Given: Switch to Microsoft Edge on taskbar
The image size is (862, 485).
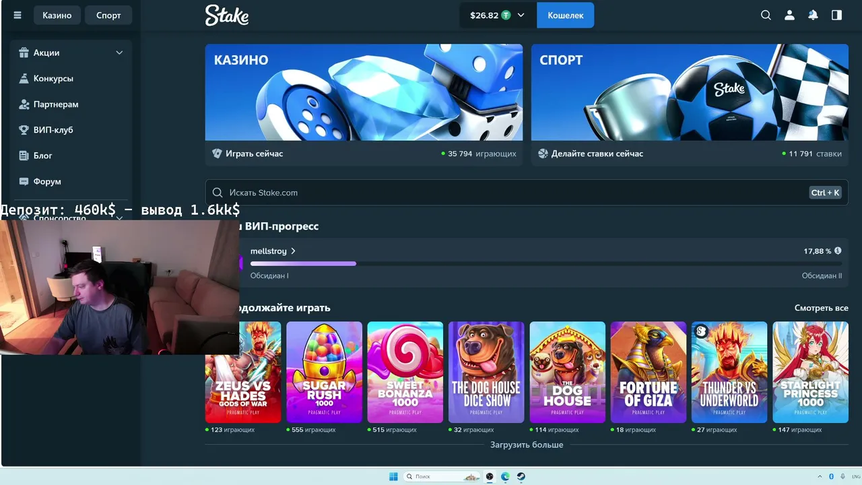Looking at the screenshot, I should 505,476.
